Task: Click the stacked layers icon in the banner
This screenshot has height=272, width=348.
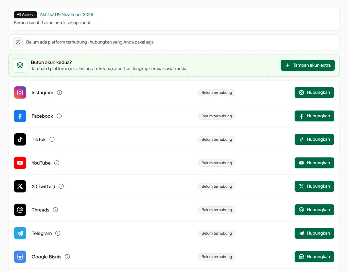Action: click(20, 65)
